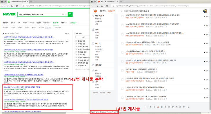Select checkbox for Fastboot offcanvas 오류해결 post
The image size is (211, 114).
click(x=122, y=43)
